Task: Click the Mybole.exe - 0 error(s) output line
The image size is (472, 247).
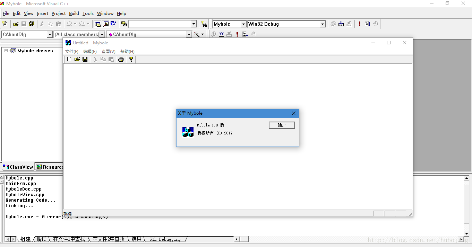Action: coord(57,217)
